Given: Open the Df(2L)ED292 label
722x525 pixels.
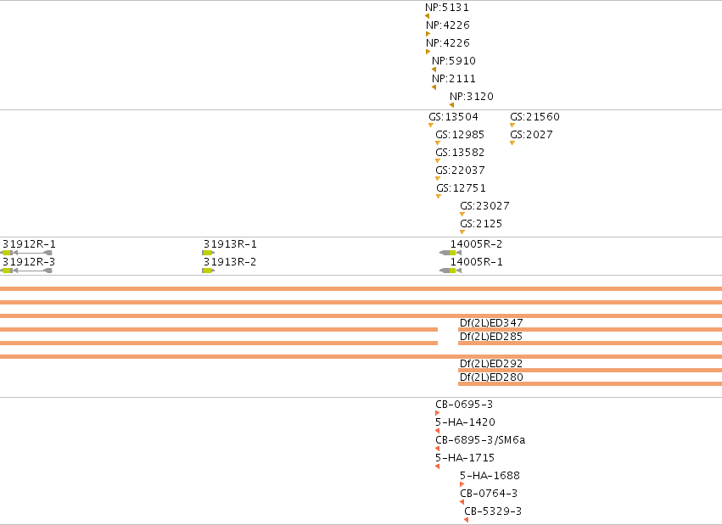Looking at the screenshot, I should tap(491, 364).
